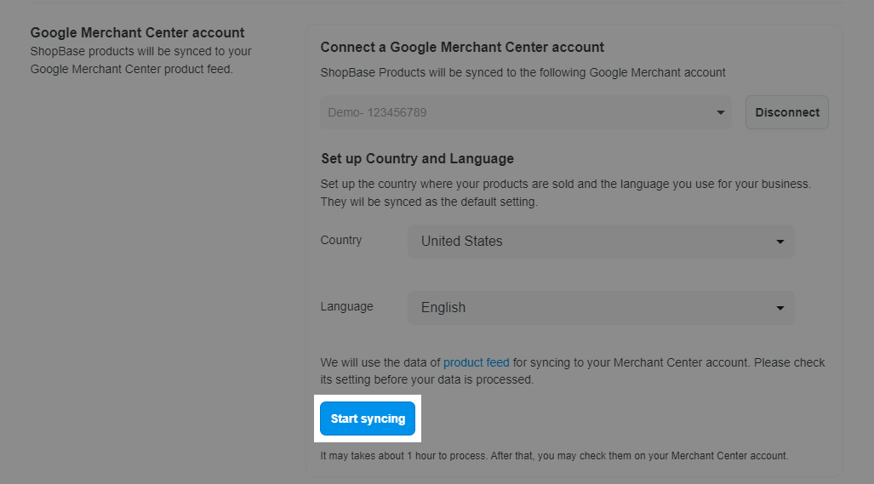The width and height of the screenshot is (874, 484).
Task: Click the arrow on the merchant account selector
Action: (x=720, y=112)
